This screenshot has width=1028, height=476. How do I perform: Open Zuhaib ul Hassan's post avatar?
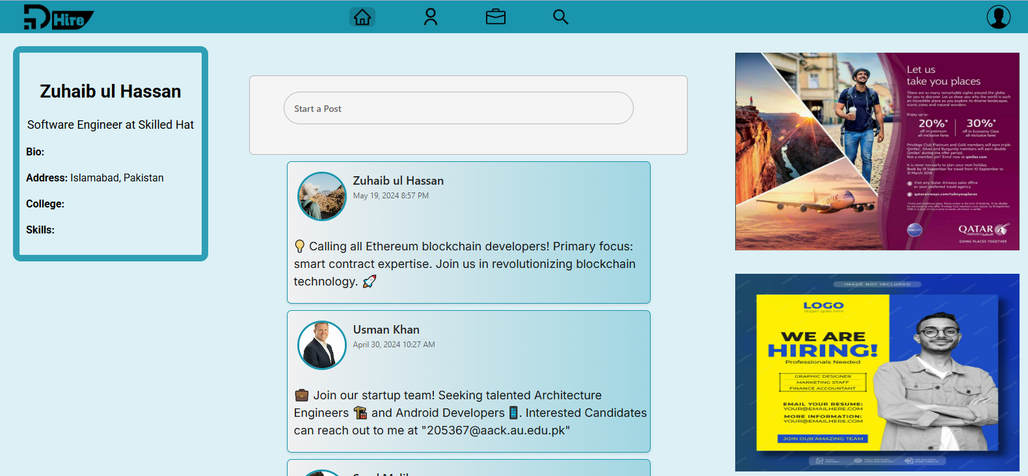point(322,196)
